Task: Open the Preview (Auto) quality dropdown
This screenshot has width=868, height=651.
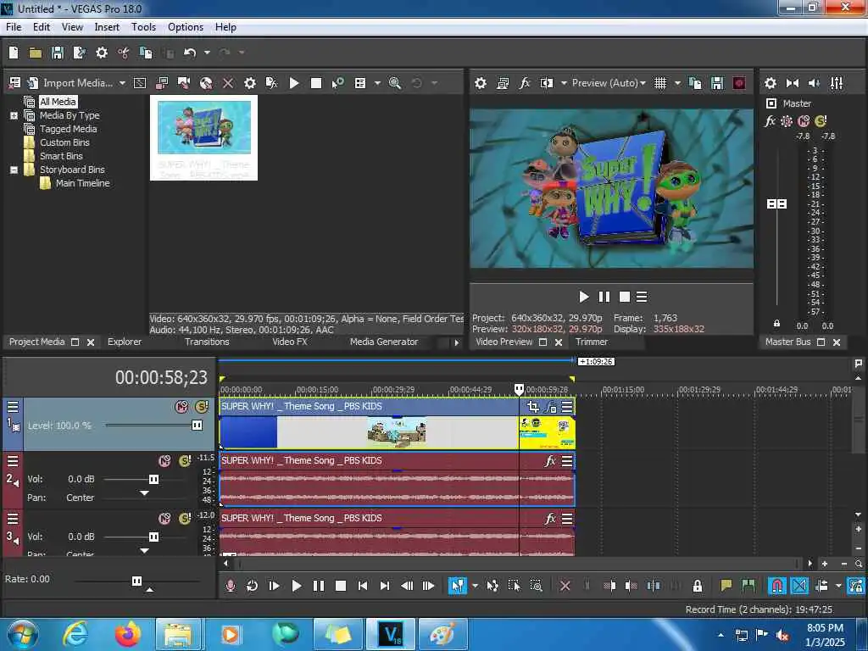Action: (609, 83)
